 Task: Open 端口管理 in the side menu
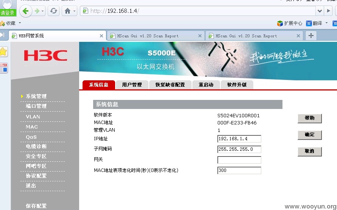(x=36, y=106)
